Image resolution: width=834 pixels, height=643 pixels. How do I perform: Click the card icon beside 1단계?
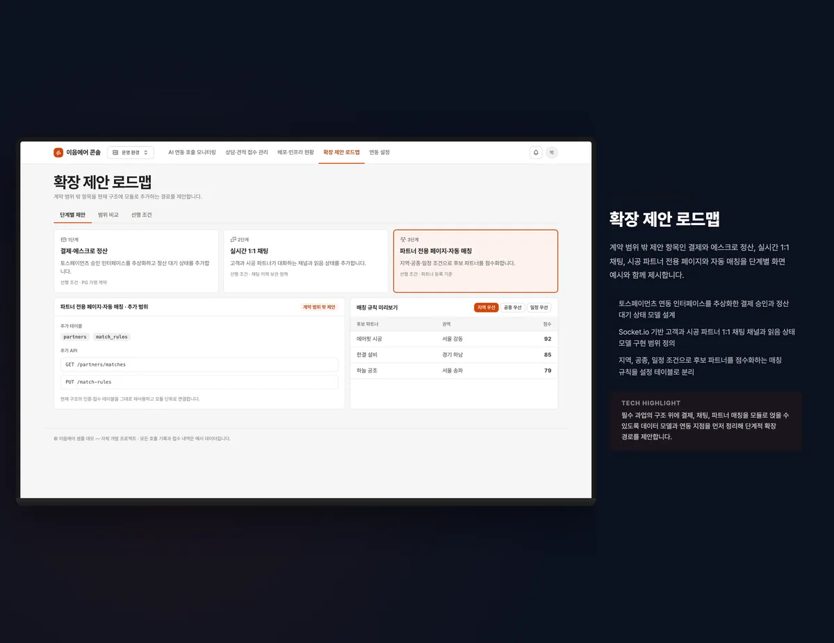(x=63, y=240)
